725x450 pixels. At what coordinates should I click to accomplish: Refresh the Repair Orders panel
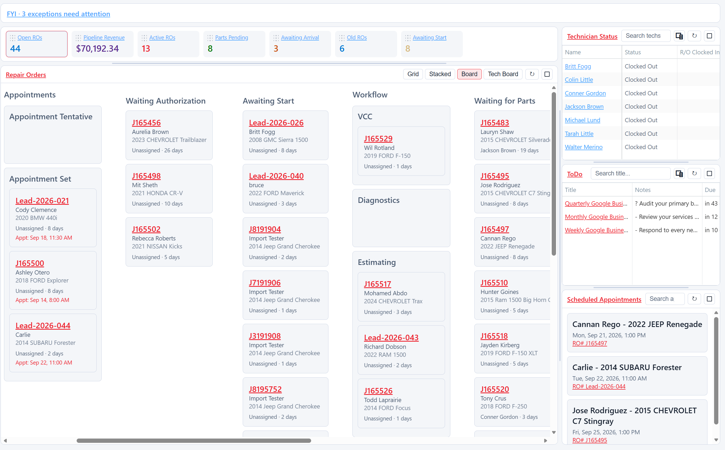532,74
